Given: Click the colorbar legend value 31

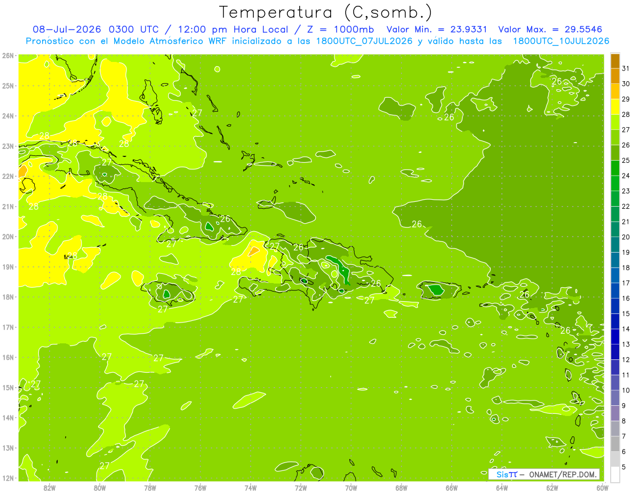Looking at the screenshot, I should pos(626,68).
